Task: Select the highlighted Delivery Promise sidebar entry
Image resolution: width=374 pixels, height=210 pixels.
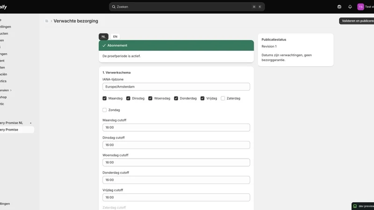Action: [x=16, y=130]
